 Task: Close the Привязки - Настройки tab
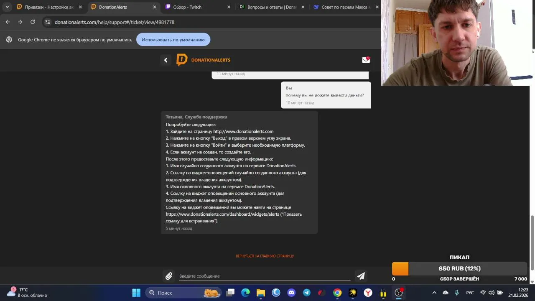[80, 7]
